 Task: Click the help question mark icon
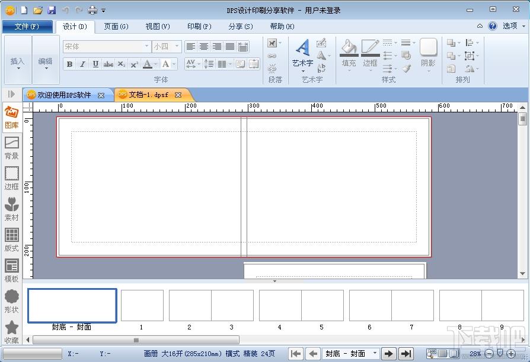(x=493, y=26)
